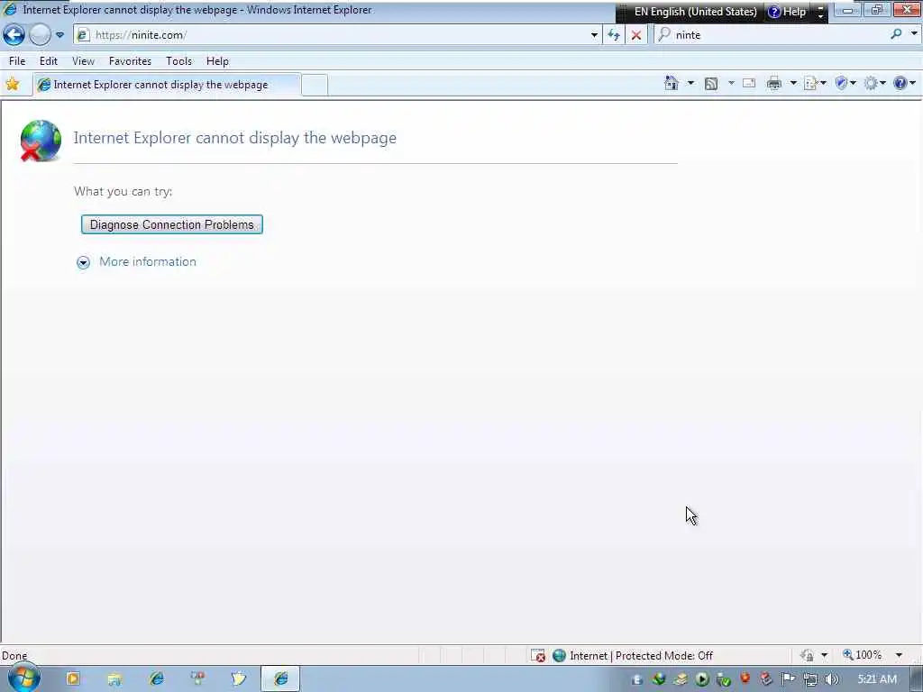Expand the address bar history dropdown arrow

594,35
